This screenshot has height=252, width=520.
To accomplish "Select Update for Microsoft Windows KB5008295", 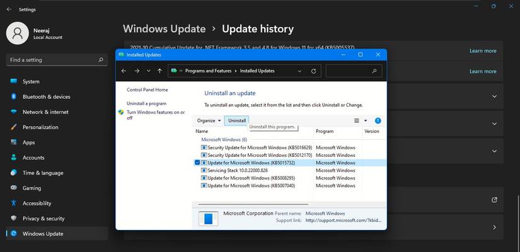I will tap(289, 178).
